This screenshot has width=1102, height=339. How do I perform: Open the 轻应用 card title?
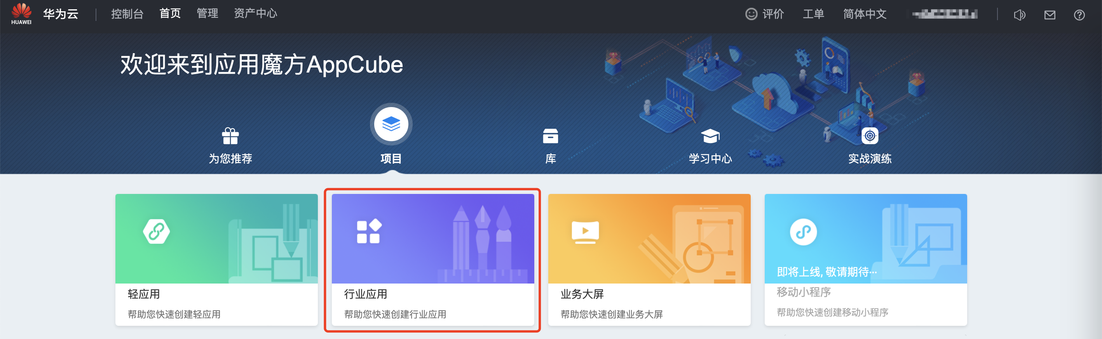click(x=144, y=294)
